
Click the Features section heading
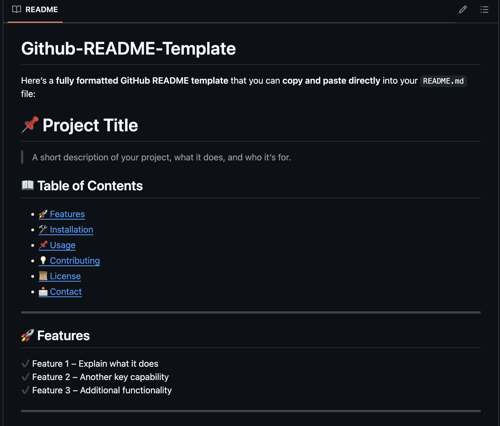63,335
